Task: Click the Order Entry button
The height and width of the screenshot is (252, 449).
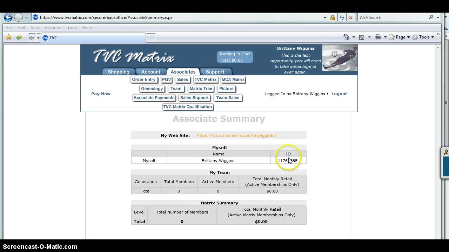Action: 144,79
